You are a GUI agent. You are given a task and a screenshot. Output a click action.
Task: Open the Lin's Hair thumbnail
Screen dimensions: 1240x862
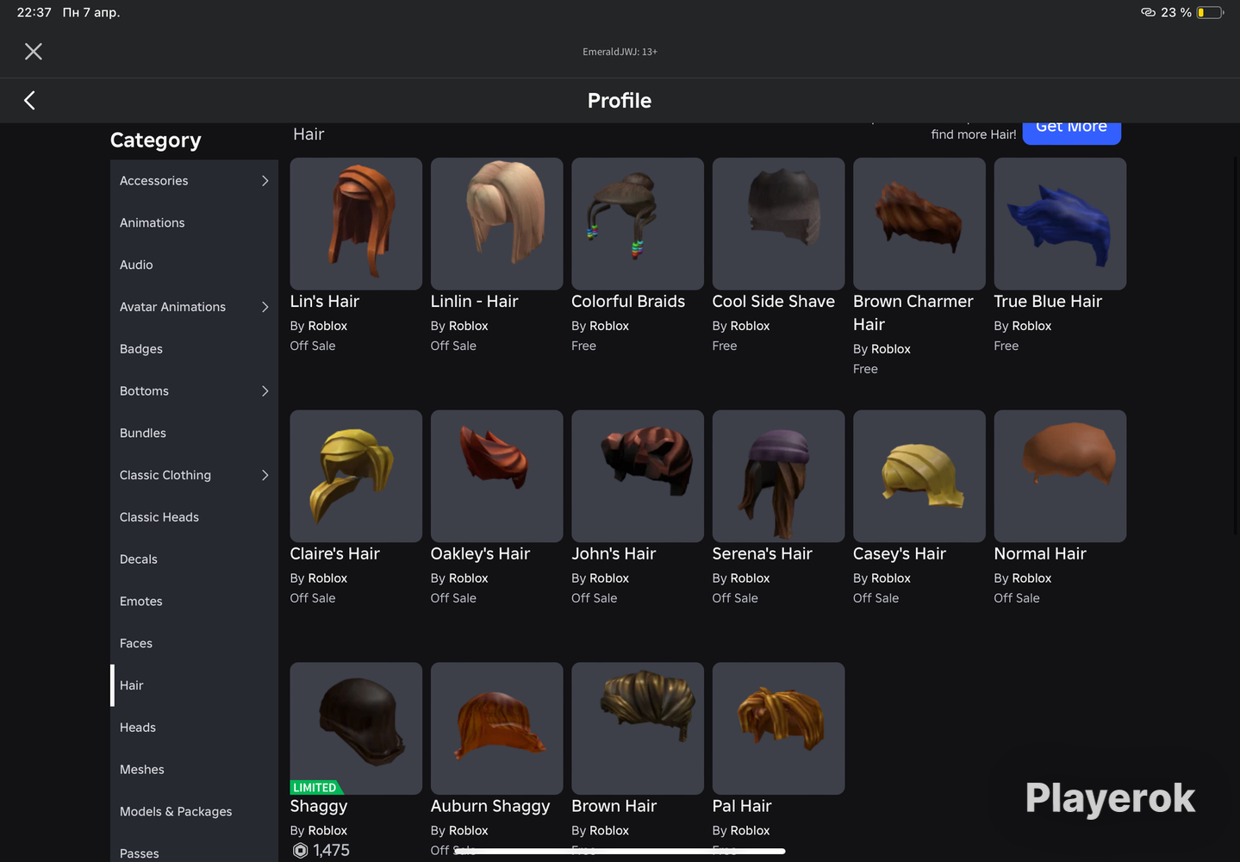(356, 224)
